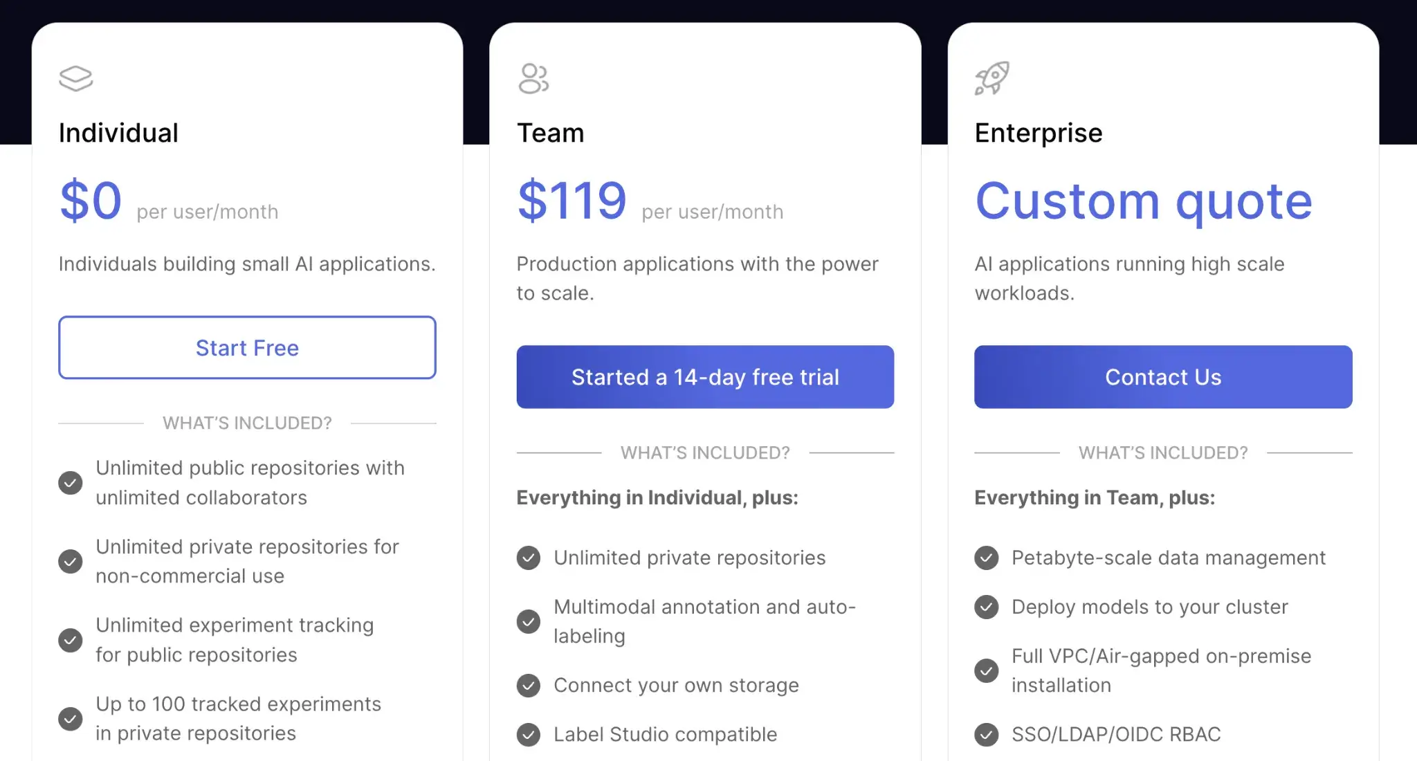This screenshot has height=761, width=1417.
Task: Click checkmark beside Petabyte-scale data management
Action: (987, 558)
